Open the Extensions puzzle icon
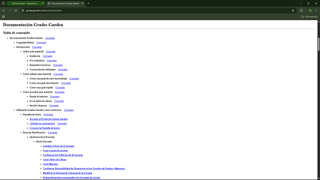This screenshot has width=320, height=180. click(x=301, y=10)
